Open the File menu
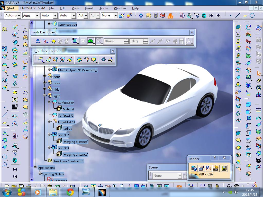The height and width of the screenshot is (197, 263). point(51,8)
